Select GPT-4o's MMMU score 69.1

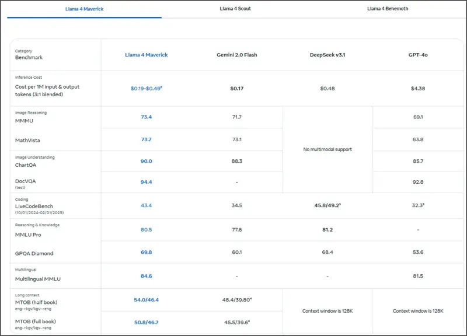click(x=418, y=117)
